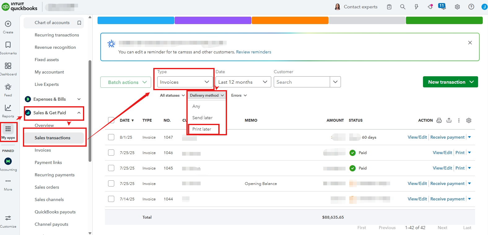Open table settings gear in Action column

[469, 120]
